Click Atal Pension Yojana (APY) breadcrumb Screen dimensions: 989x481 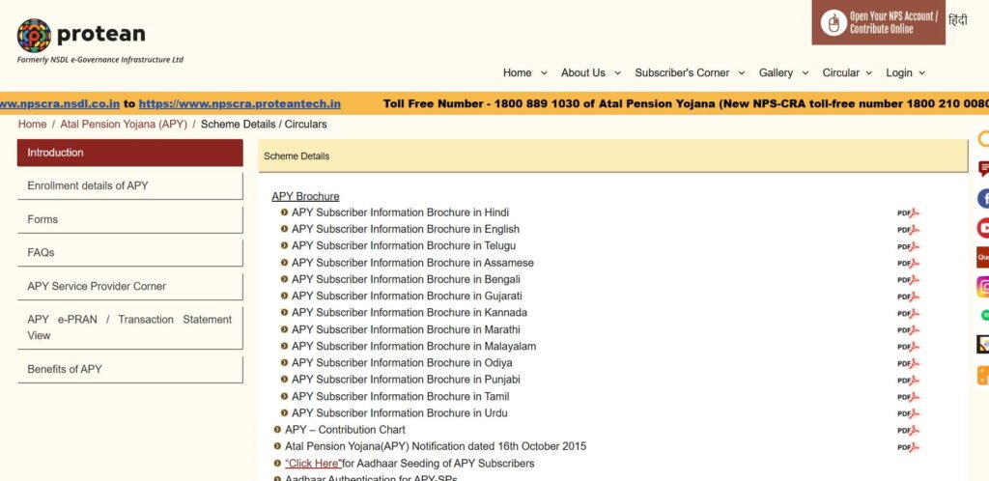124,125
